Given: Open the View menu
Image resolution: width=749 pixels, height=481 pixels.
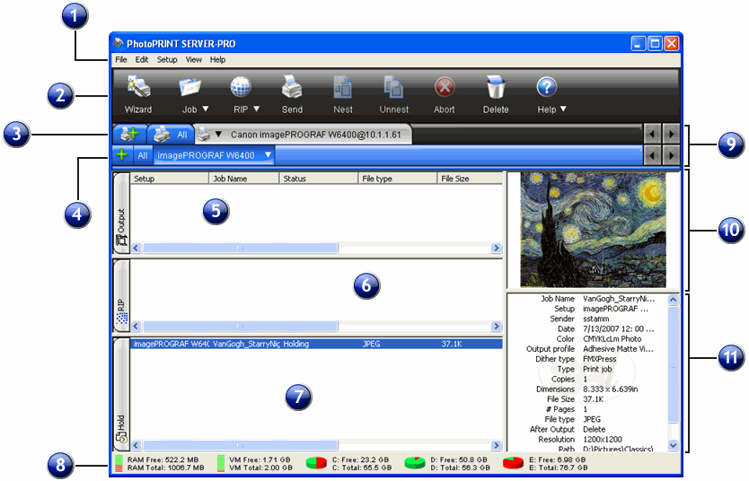Looking at the screenshot, I should pos(193,59).
